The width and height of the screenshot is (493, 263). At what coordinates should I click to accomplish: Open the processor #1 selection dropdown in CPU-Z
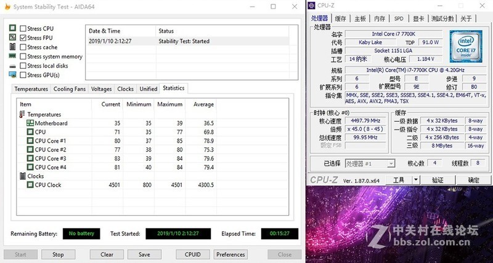(370, 163)
